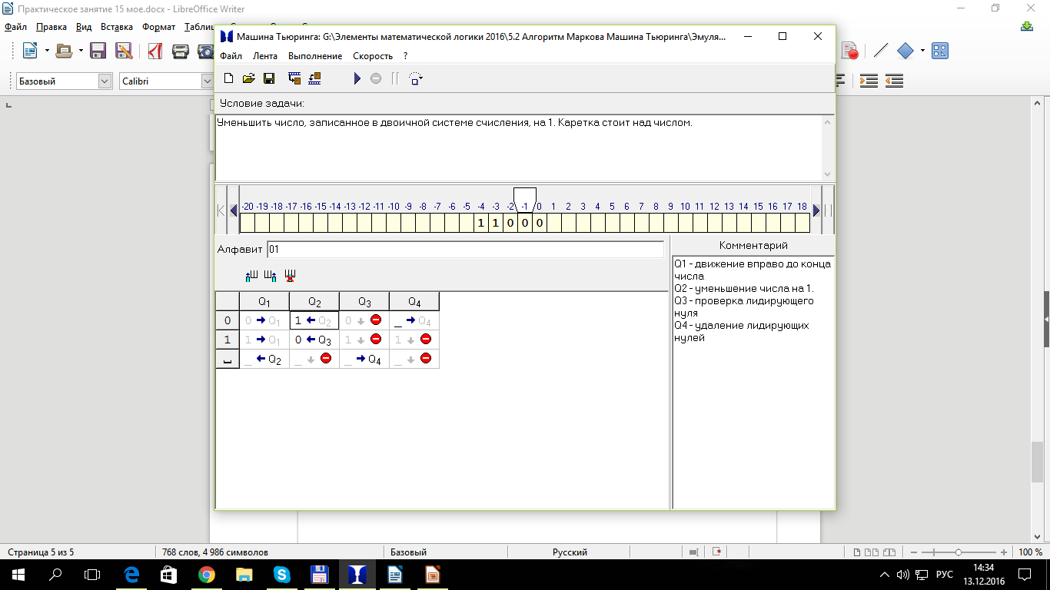
Task: Click Save As icon in Writer
Action: coord(123,51)
